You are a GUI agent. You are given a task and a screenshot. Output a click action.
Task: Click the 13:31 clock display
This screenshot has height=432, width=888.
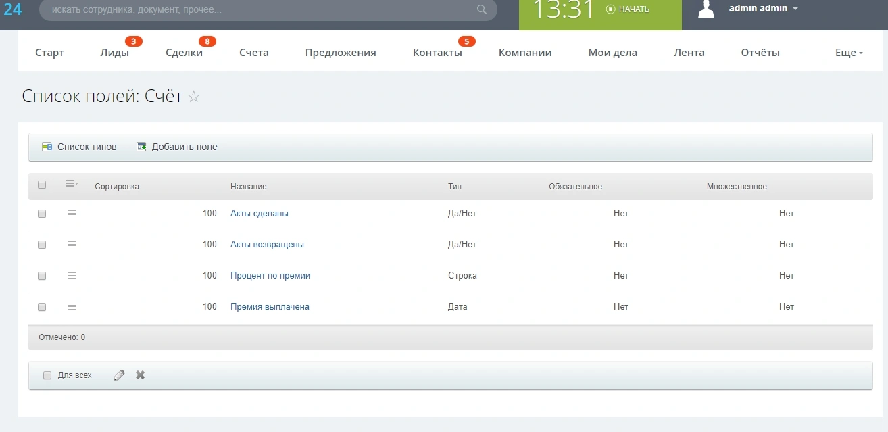pyautogui.click(x=563, y=9)
